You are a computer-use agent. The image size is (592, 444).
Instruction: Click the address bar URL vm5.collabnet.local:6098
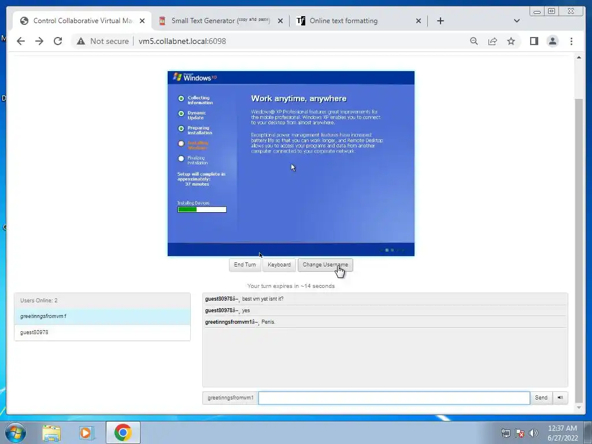[x=182, y=41]
